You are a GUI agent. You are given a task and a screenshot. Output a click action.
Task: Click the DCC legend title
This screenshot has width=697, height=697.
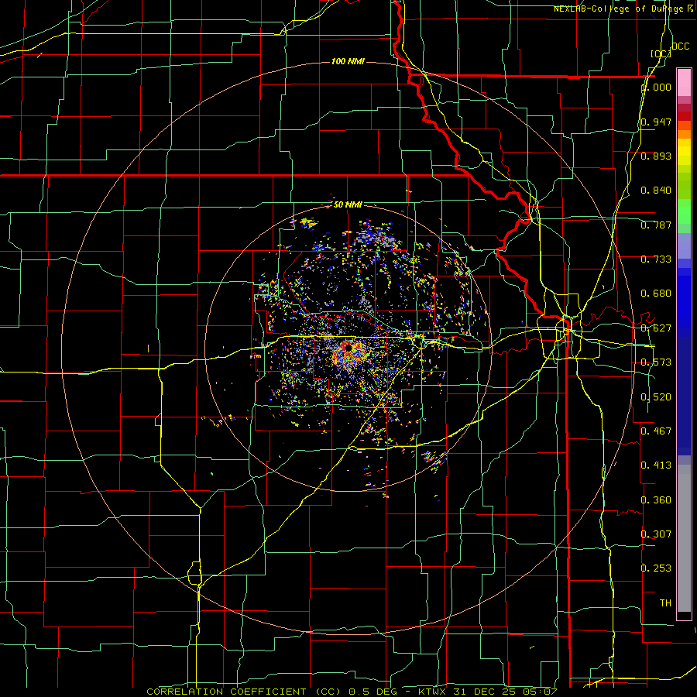(x=680, y=46)
